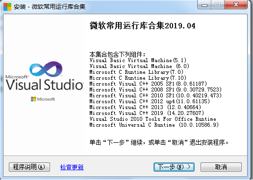This screenshot has width=253, height=180.
Task: Click the Visual C++ 2010 SP1 line
Action: tap(155, 95)
